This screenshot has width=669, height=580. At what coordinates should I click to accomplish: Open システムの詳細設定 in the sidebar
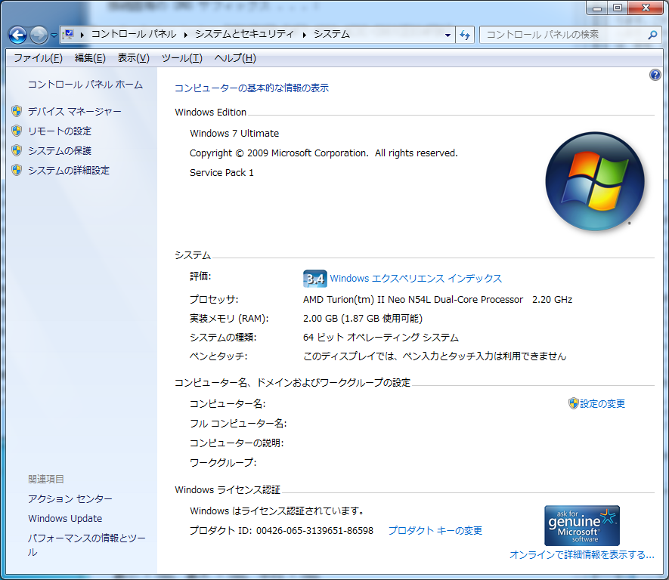[69, 170]
